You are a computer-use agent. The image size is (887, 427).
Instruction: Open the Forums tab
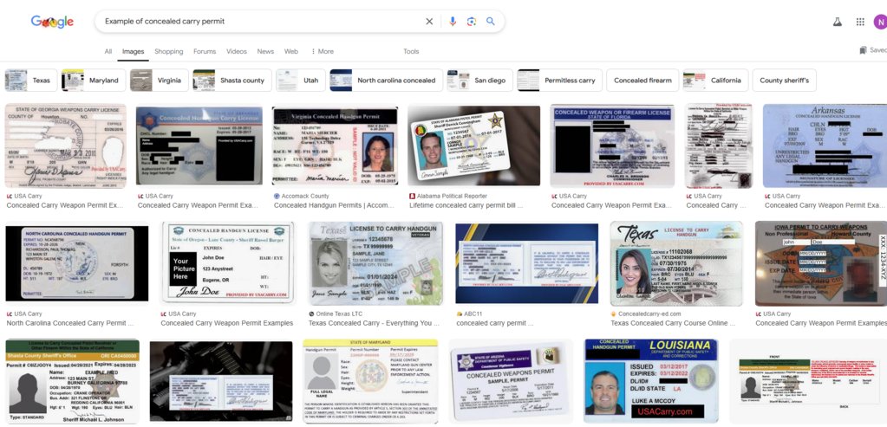205,51
